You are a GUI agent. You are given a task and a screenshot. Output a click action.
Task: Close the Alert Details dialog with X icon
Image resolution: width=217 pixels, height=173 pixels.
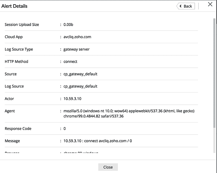210,4
